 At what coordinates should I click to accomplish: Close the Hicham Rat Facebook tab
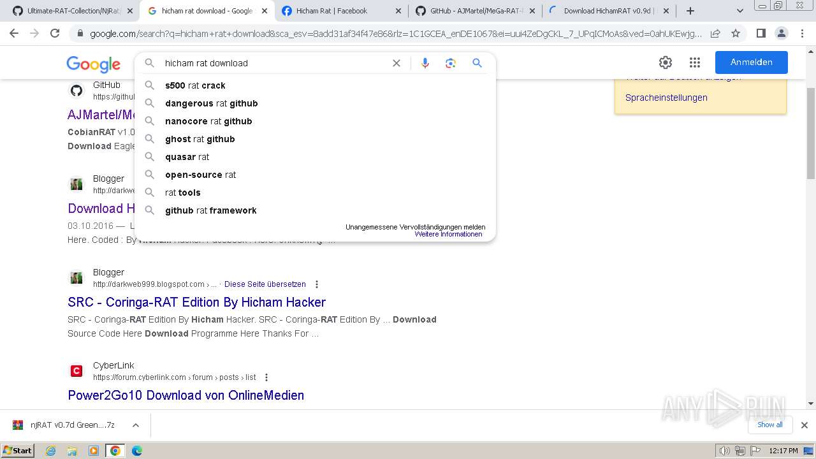click(398, 11)
